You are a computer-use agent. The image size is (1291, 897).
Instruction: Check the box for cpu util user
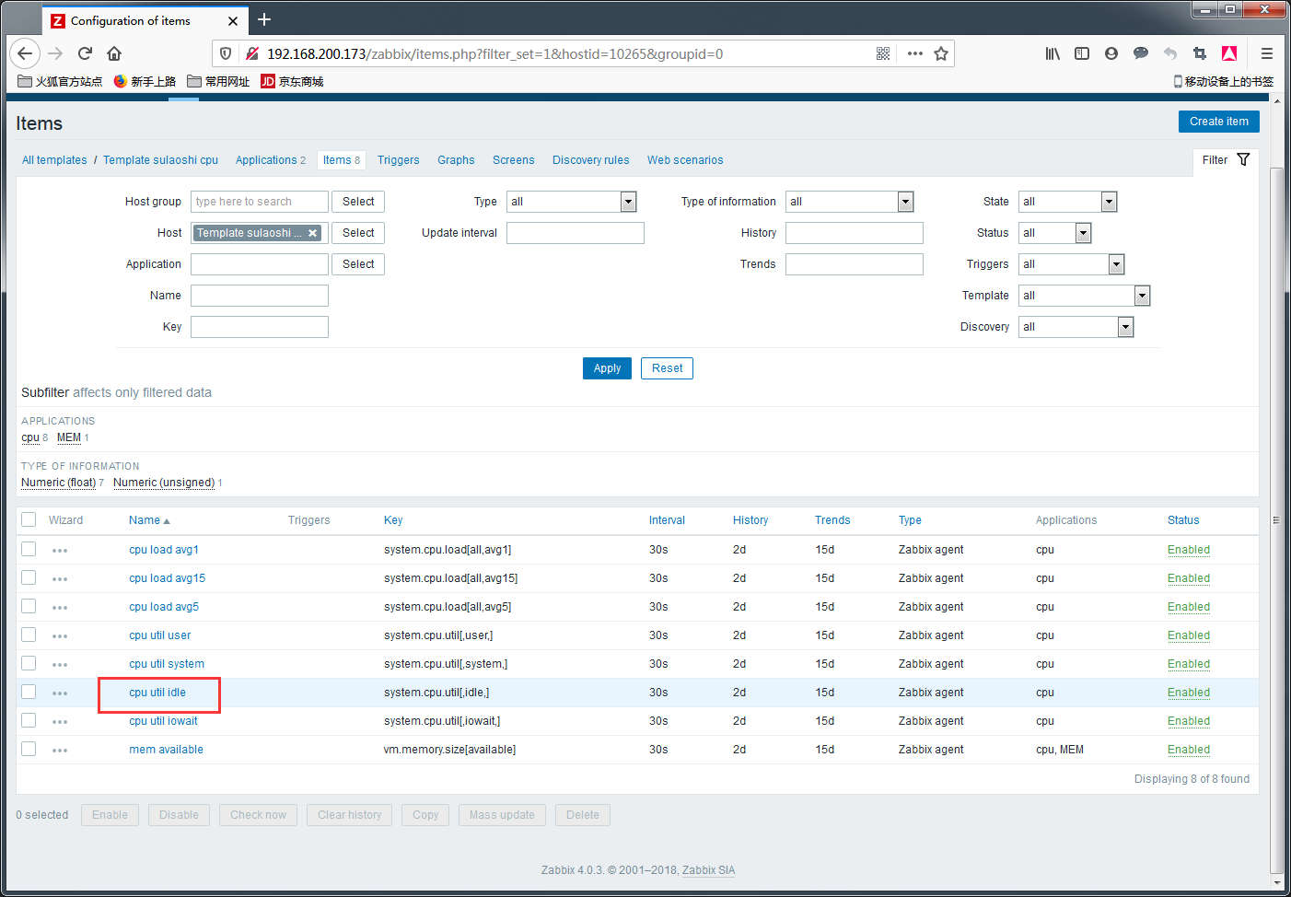click(x=29, y=635)
